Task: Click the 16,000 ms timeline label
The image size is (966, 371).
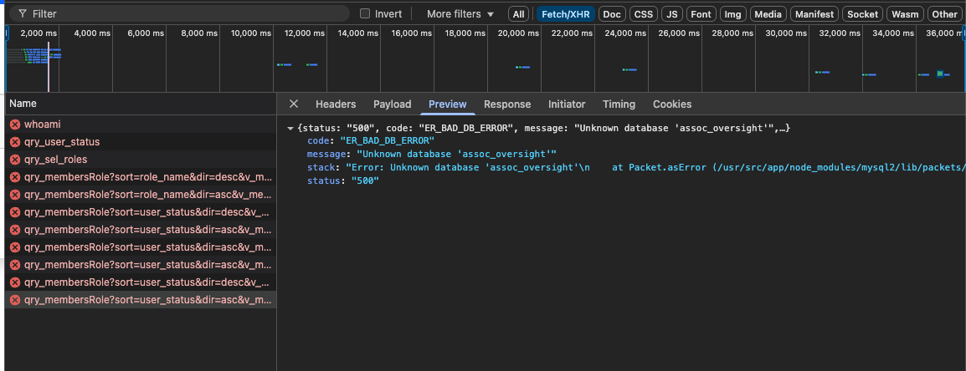Action: pyautogui.click(x=412, y=33)
